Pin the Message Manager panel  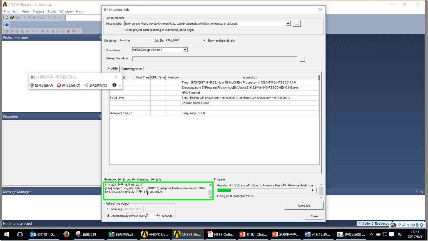coord(417,192)
